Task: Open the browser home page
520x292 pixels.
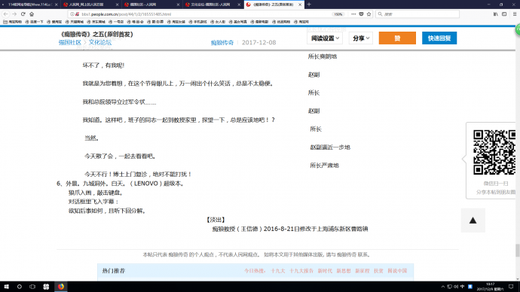Action: point(32,14)
